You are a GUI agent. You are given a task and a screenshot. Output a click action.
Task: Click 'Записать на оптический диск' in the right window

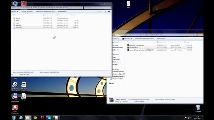click(x=144, y=39)
